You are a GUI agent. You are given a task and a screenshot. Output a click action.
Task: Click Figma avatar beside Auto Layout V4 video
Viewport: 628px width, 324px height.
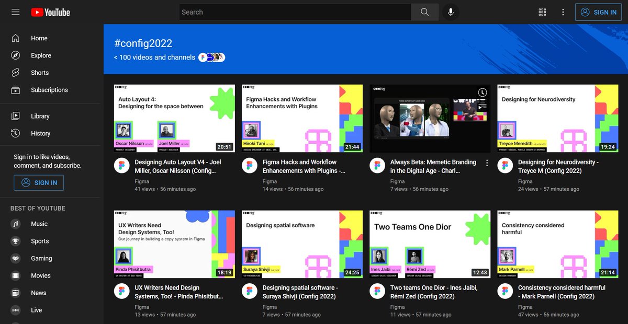[x=121, y=166]
